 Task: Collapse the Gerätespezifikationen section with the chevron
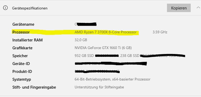(x=198, y=7)
